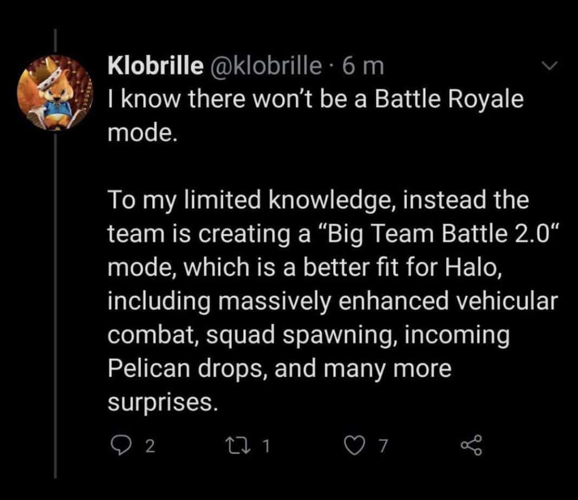Open the tweet by clicking Battle Royale text
This screenshot has height=500, width=578.
point(449,99)
